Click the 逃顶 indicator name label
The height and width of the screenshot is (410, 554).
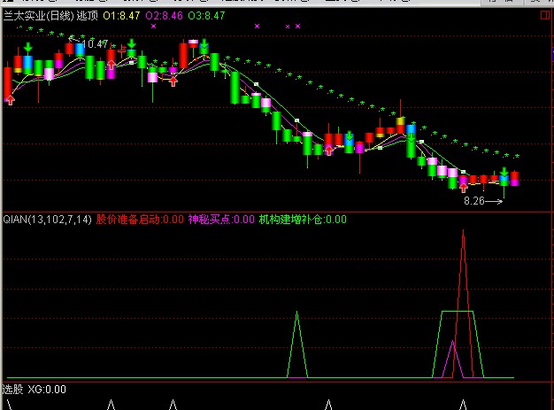coord(87,16)
